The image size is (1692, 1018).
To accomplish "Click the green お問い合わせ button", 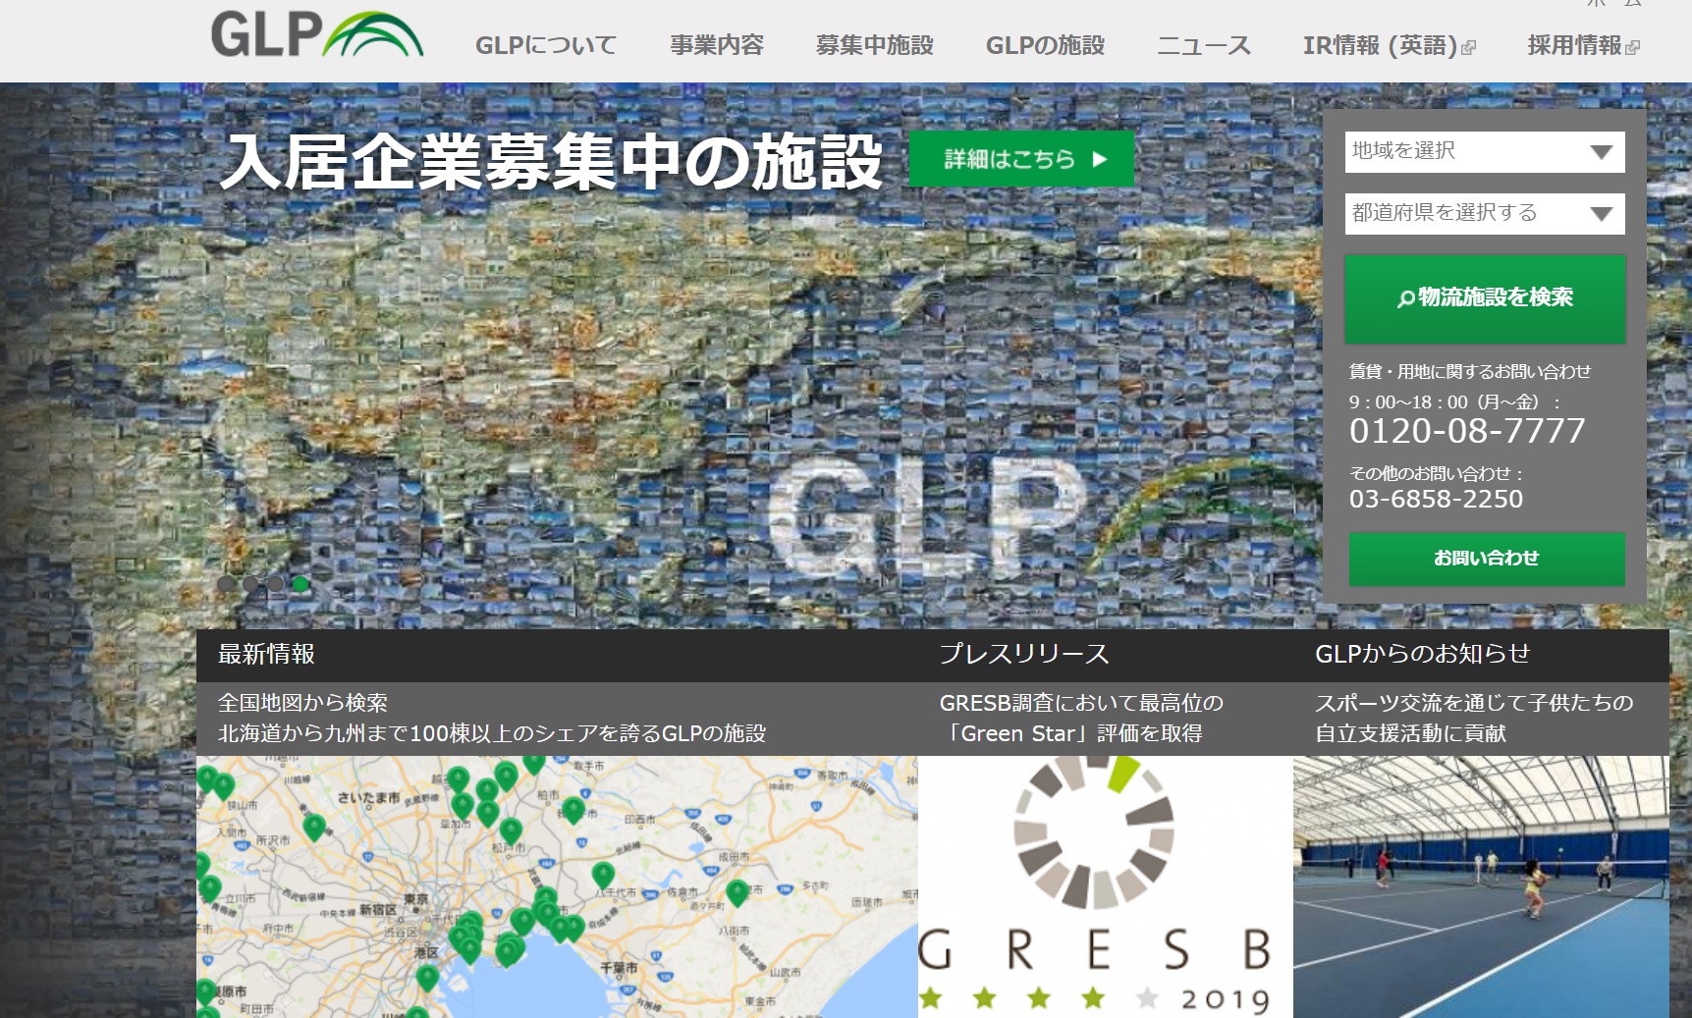I will (1487, 559).
